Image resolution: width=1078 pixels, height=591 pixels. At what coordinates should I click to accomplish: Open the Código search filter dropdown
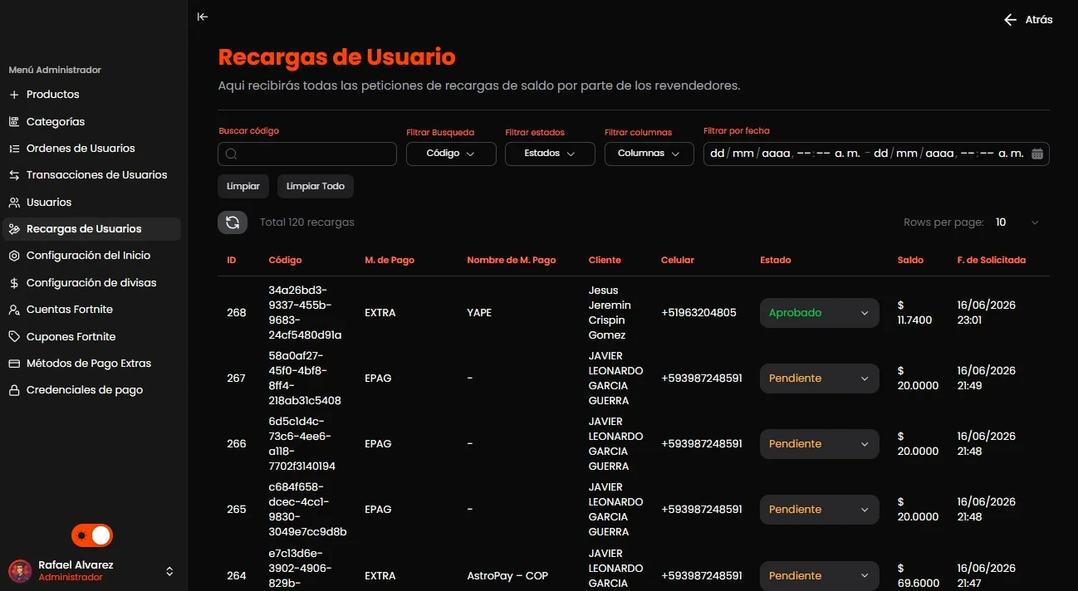coord(451,154)
